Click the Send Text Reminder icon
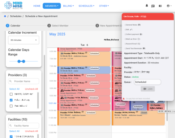The height and width of the screenshot is (138, 175). click(144, 48)
